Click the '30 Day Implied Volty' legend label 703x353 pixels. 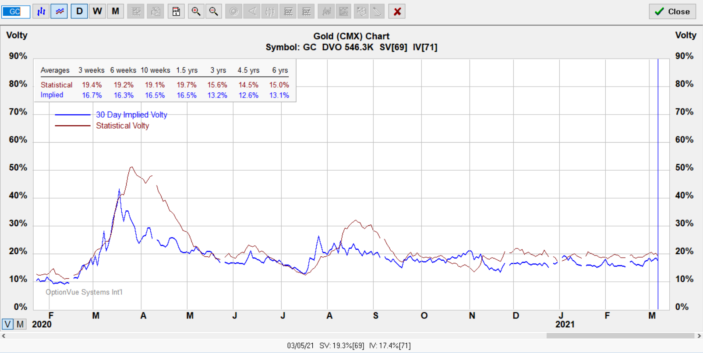click(x=131, y=115)
